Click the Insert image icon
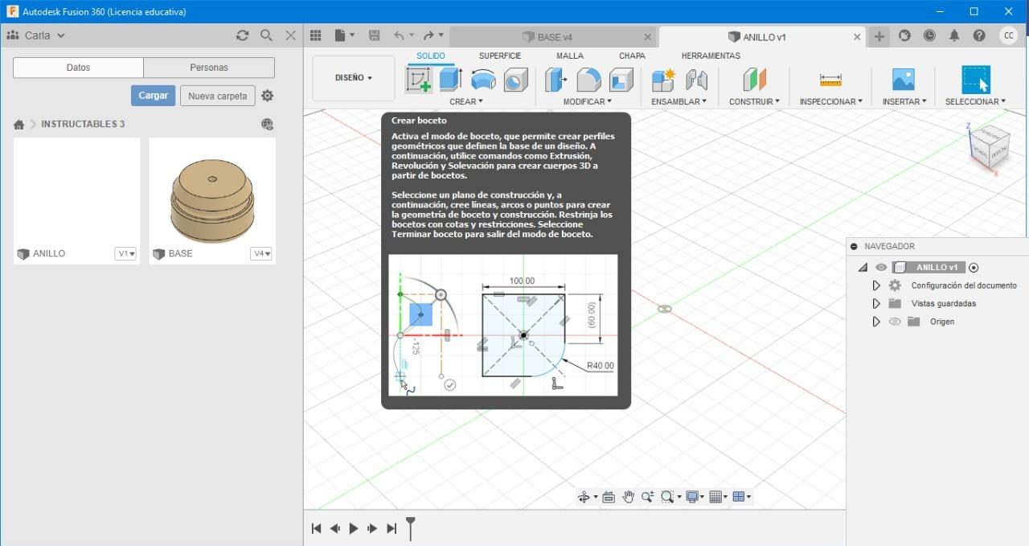 tap(904, 80)
